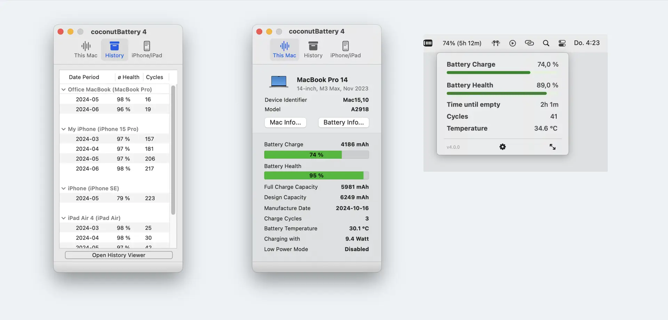Image resolution: width=668 pixels, height=320 pixels.
Task: Click the '9.4 Watt' charging value
Action: tap(357, 239)
